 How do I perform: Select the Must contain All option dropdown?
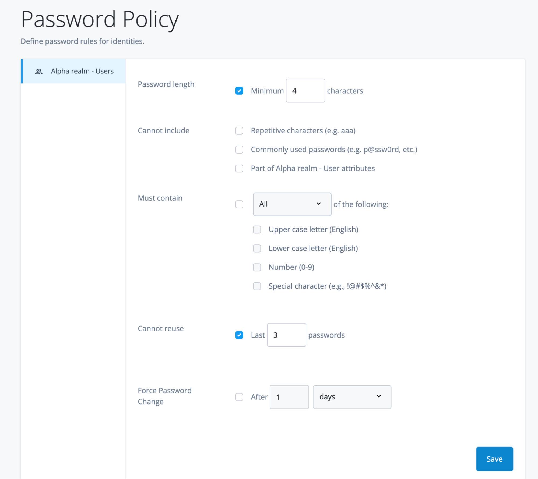(292, 204)
